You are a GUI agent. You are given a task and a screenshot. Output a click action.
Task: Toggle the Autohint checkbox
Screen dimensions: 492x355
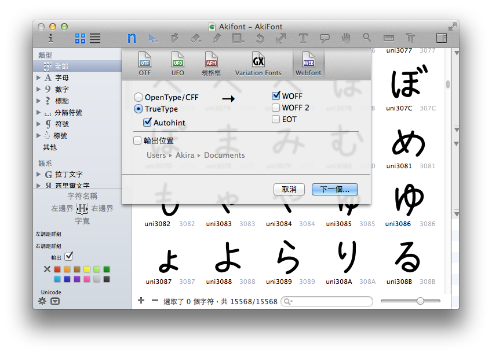[x=147, y=122]
